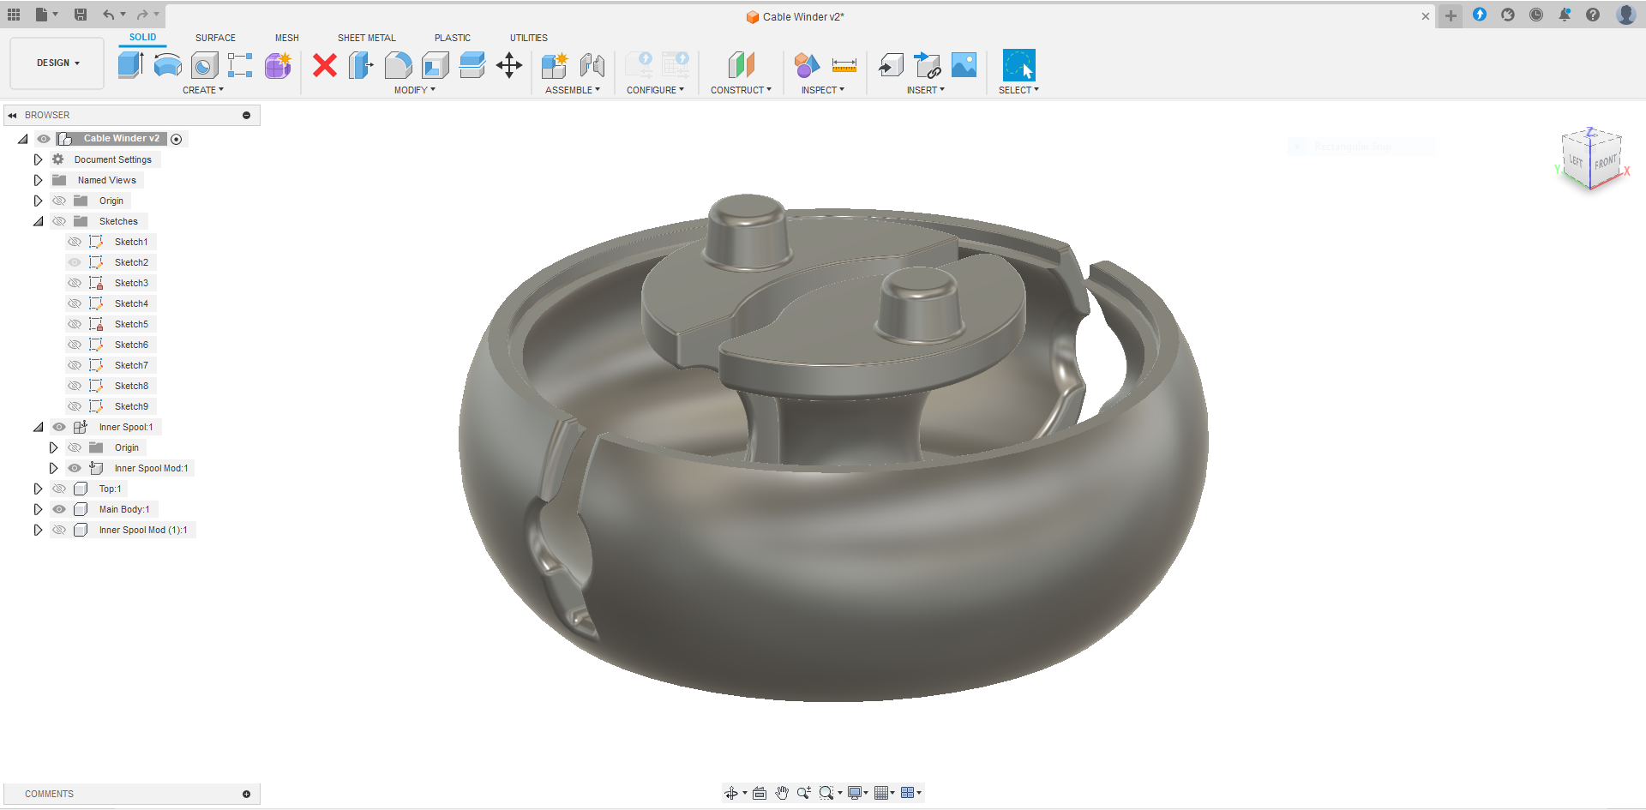
Task: Open the INSPECT menu label
Action: click(x=823, y=90)
